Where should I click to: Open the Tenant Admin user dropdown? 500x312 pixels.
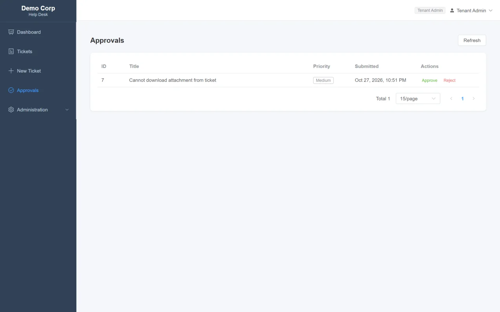click(471, 11)
